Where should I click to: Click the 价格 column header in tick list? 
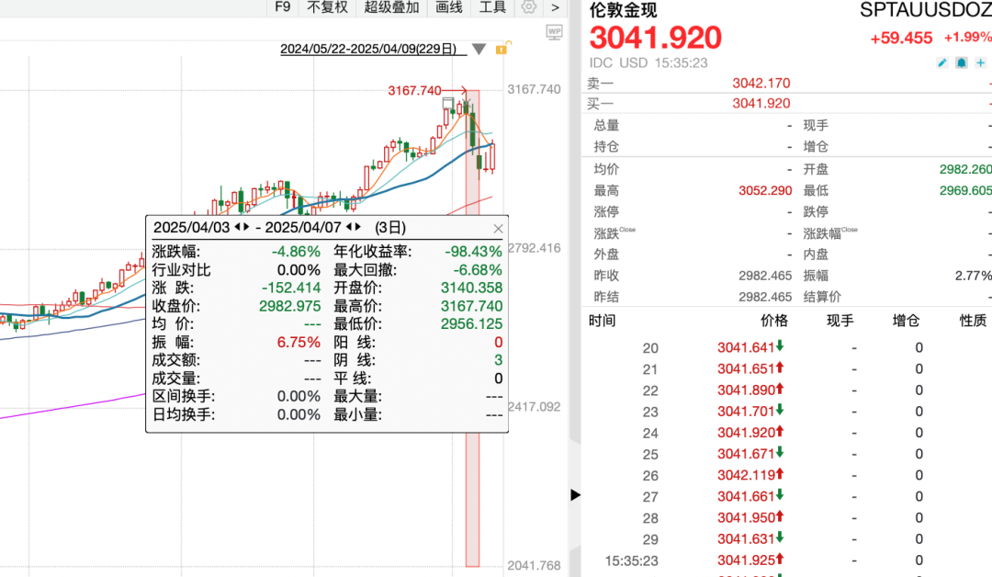coord(774,321)
